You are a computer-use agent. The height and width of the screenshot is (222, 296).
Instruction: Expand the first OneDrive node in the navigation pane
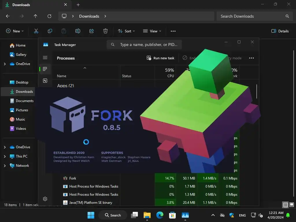5,64
